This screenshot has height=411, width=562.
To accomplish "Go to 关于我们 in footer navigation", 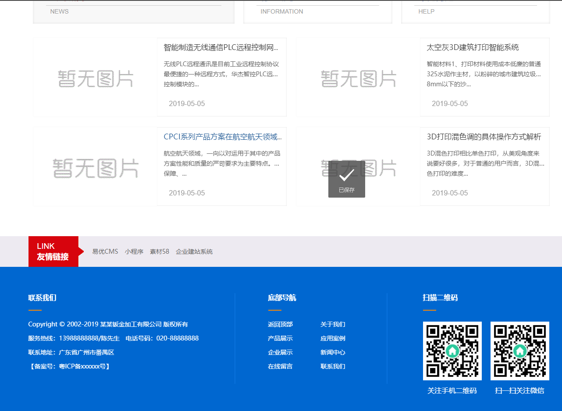I will coord(333,324).
